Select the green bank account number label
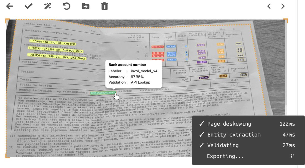305x168 pixels. [x=103, y=93]
